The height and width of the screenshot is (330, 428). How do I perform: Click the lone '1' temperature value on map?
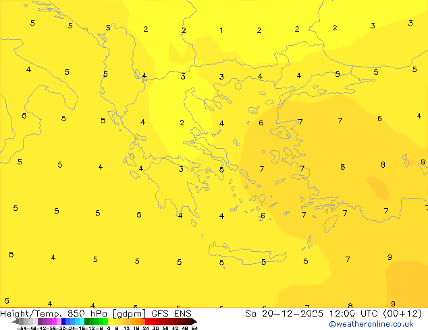221,30
